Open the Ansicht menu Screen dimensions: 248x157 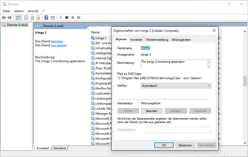[33, 11]
